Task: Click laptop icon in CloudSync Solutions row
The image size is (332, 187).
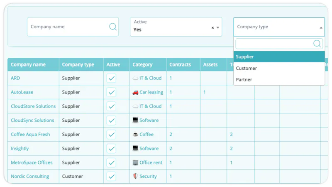Action: coord(135,120)
